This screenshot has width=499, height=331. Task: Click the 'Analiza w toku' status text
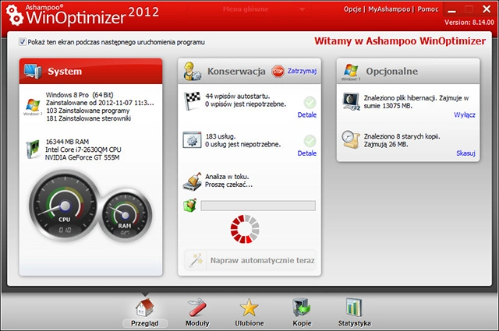[227, 177]
